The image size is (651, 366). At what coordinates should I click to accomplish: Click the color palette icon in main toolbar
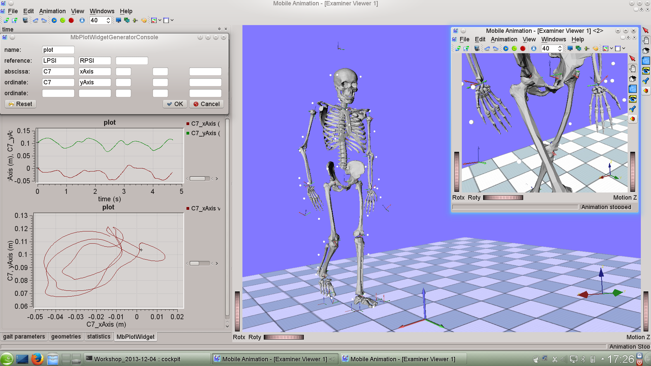144,20
